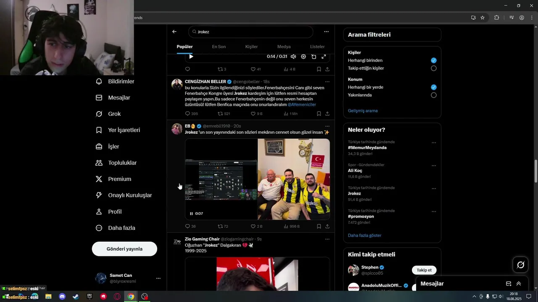The height and width of the screenshot is (302, 538).
Task: Click Daha fazla göster under trends
Action: pyautogui.click(x=364, y=235)
